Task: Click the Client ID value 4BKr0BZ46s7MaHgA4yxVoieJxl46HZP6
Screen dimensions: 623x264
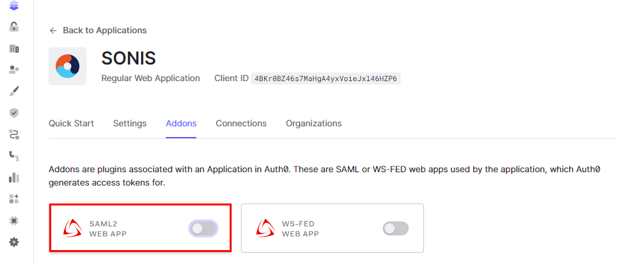Action: (325, 78)
